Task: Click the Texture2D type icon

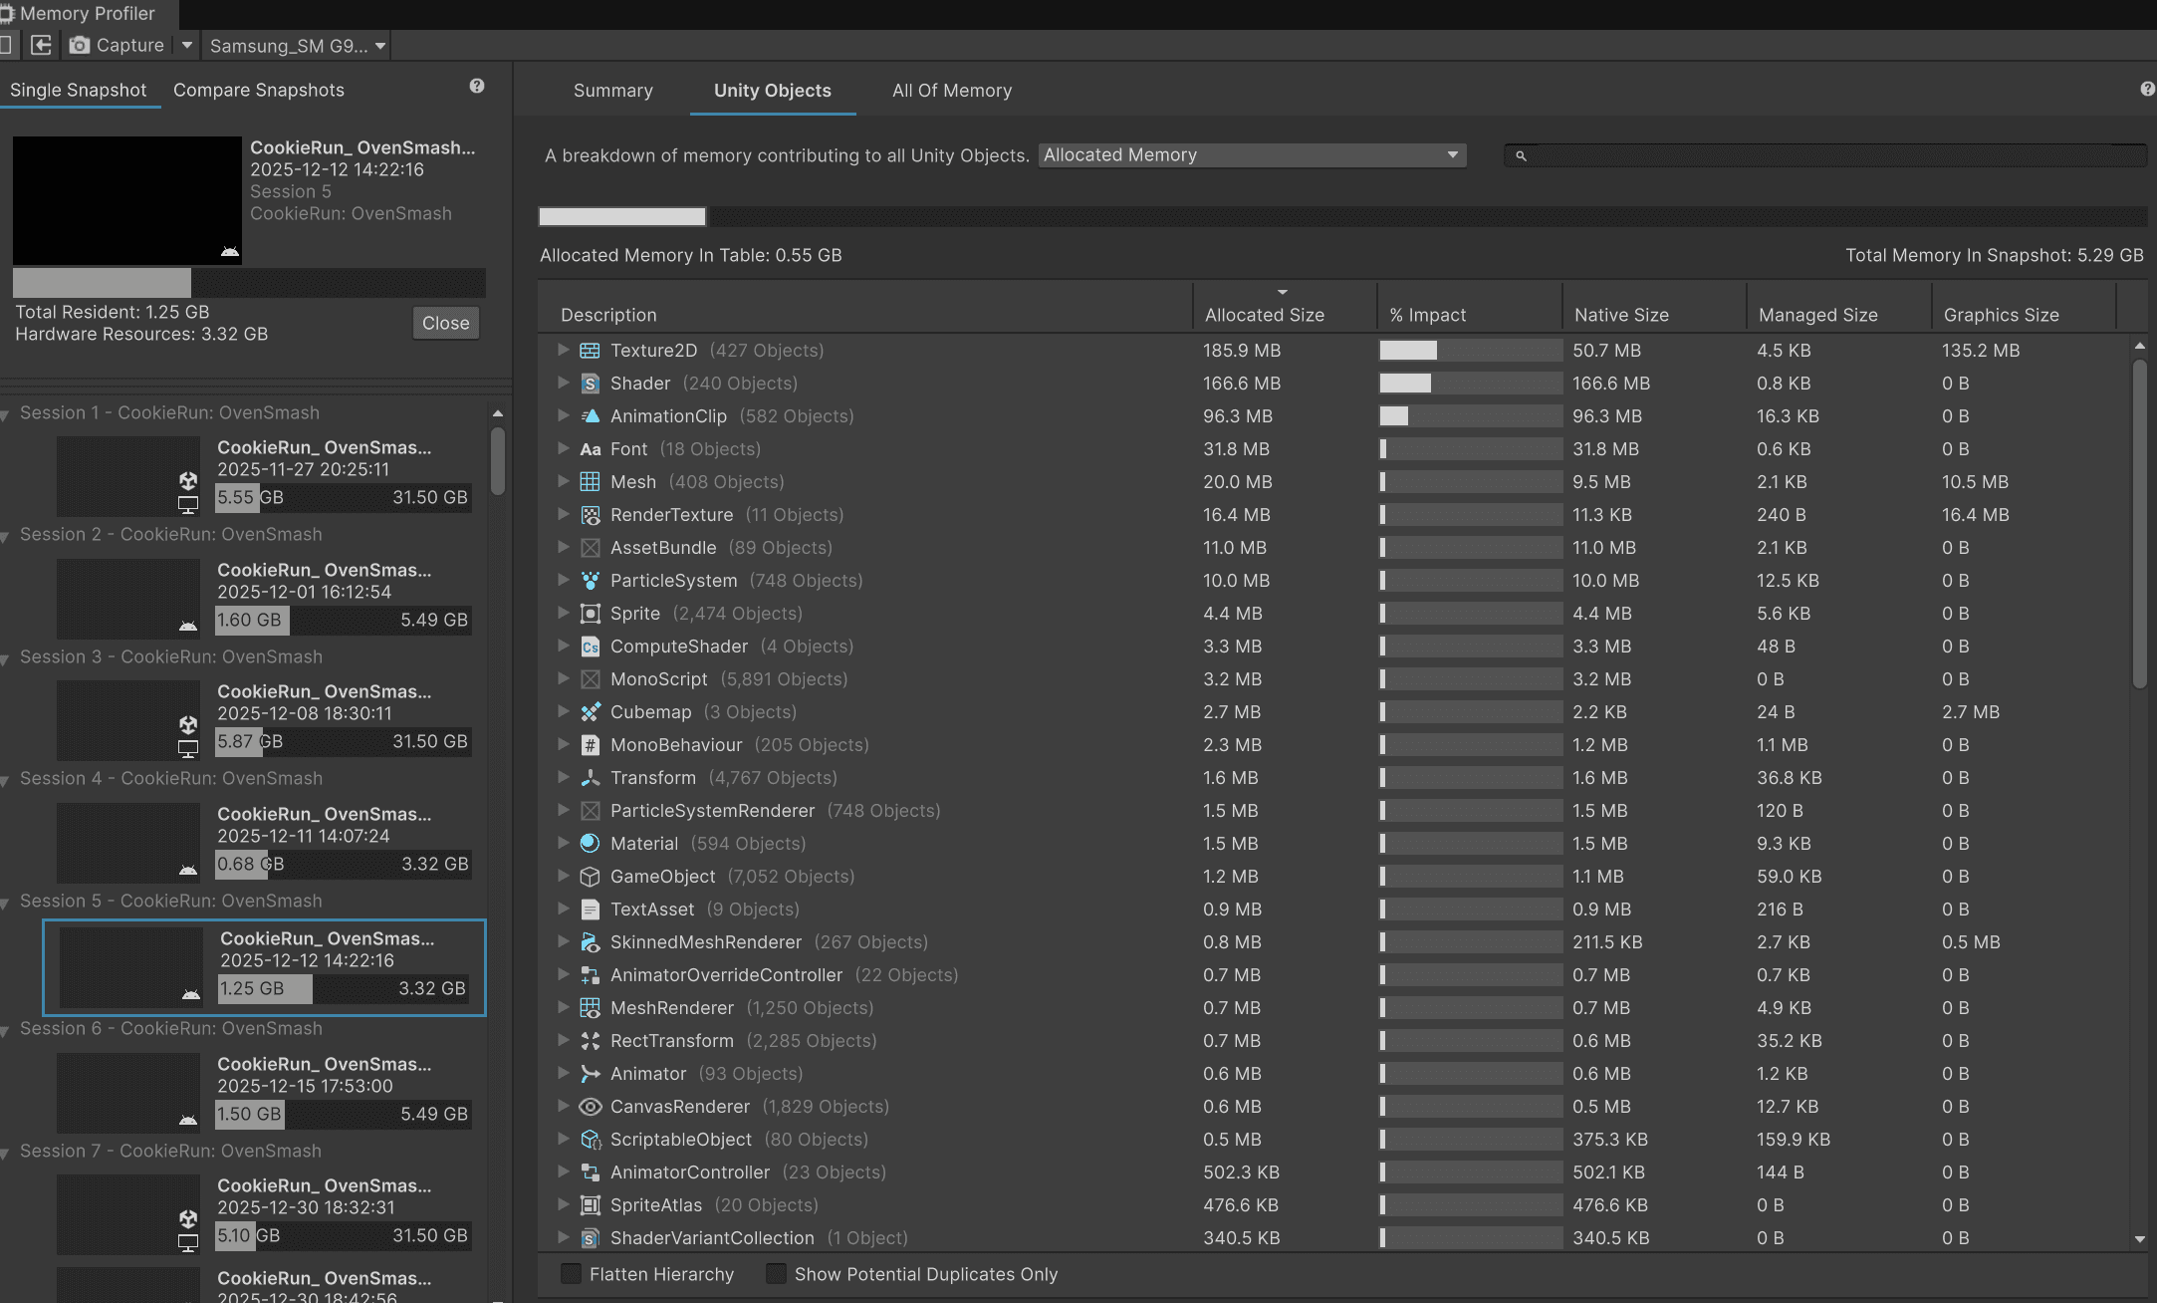Action: pyautogui.click(x=590, y=351)
